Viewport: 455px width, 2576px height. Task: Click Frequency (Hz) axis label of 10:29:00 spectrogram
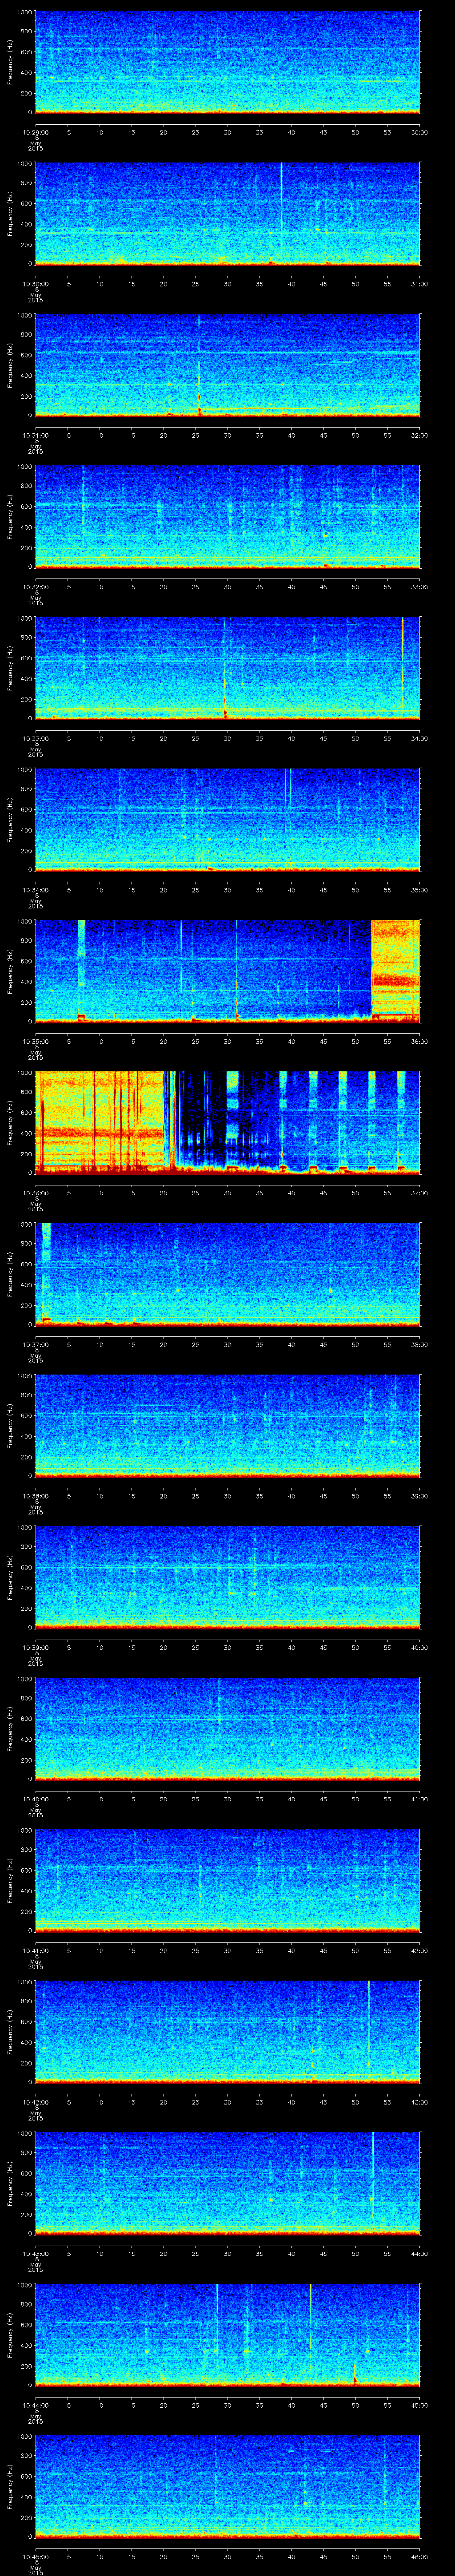[10, 63]
